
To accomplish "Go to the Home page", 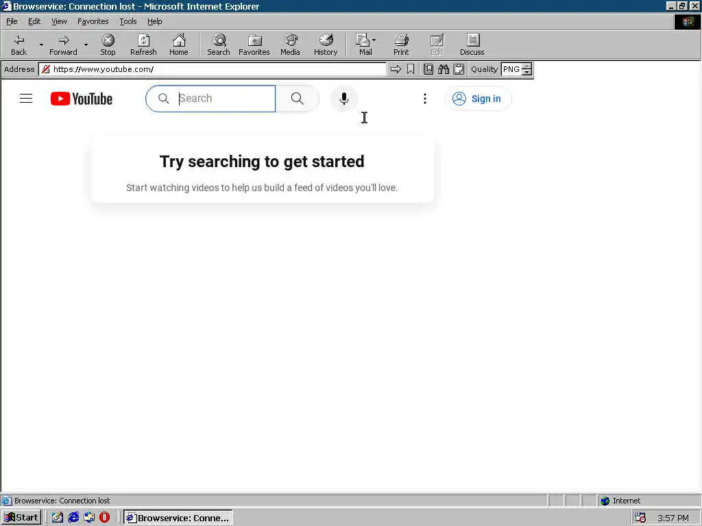I will [x=179, y=45].
